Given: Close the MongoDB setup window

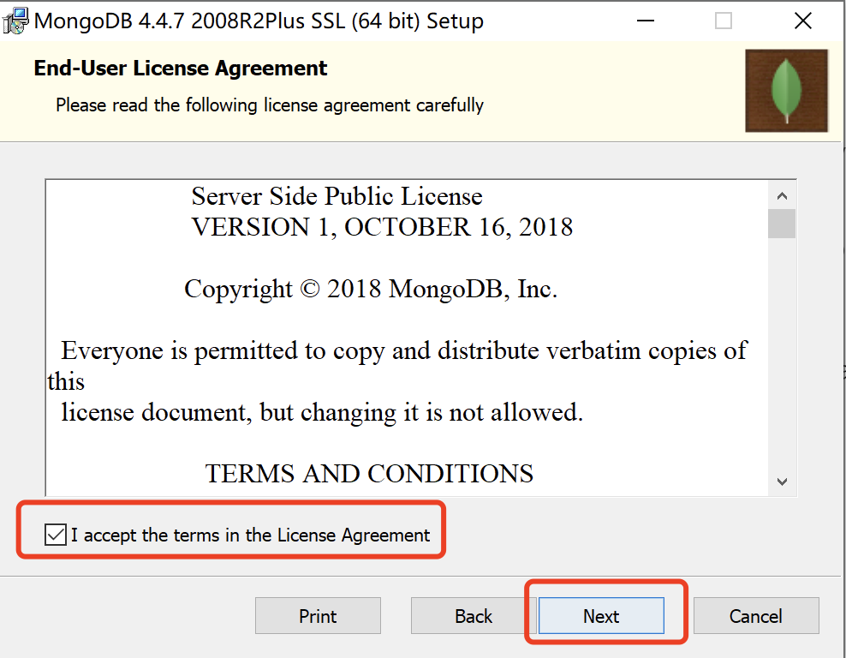Looking at the screenshot, I should 803,21.
